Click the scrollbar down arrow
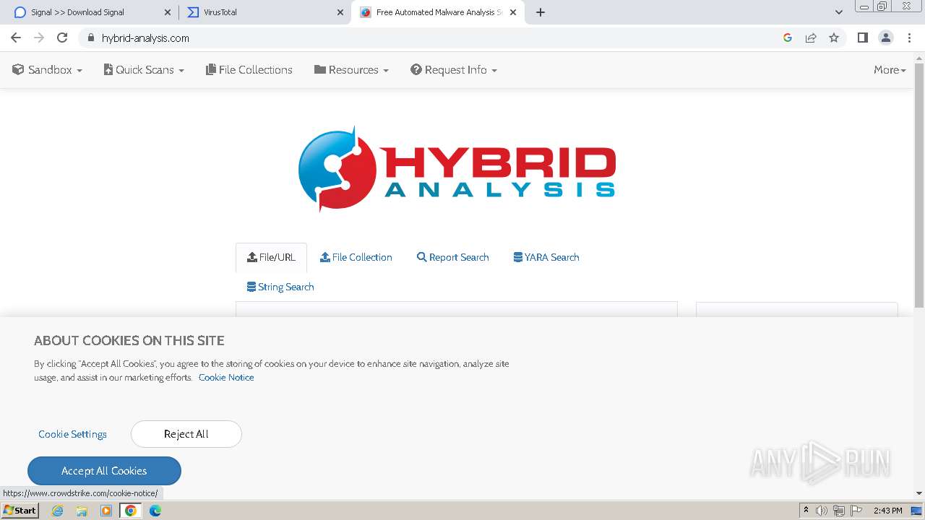The image size is (925, 520). [919, 493]
